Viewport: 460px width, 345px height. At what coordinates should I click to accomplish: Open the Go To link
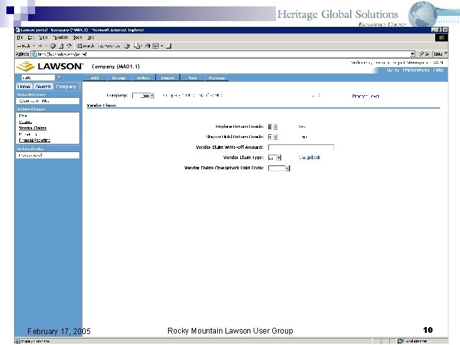pos(392,70)
